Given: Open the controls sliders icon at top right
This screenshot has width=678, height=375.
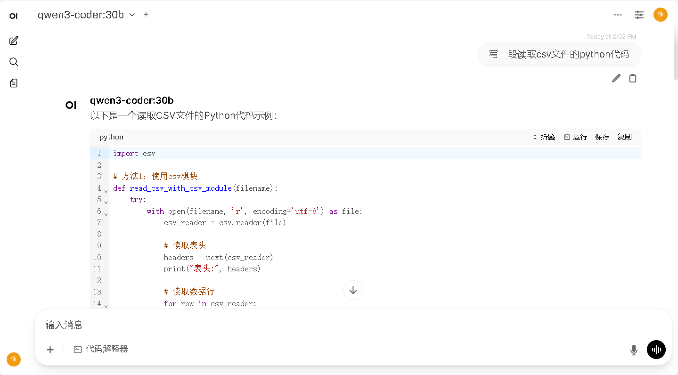Looking at the screenshot, I should (639, 15).
